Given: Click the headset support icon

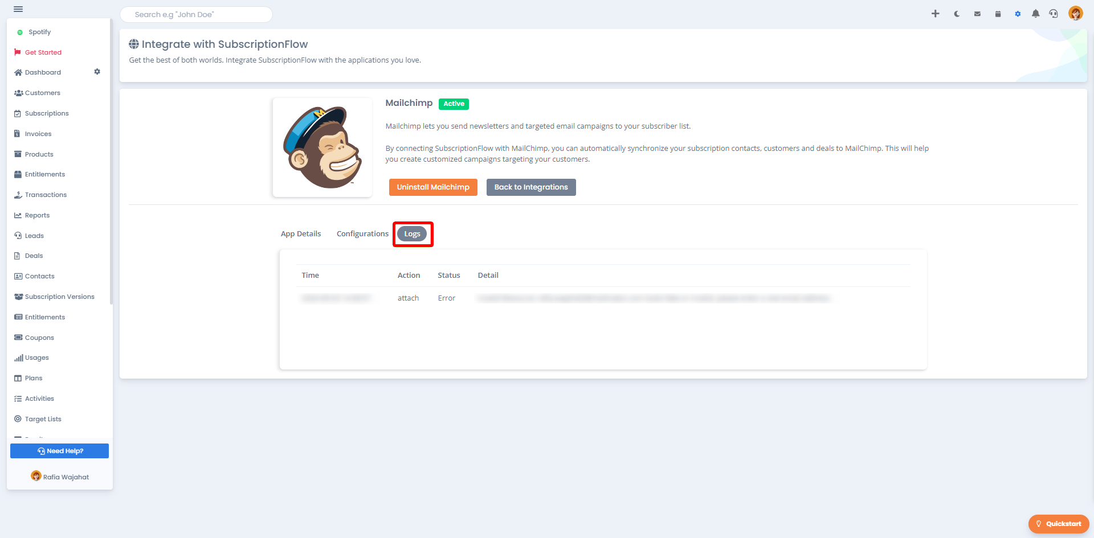Looking at the screenshot, I should click(x=1054, y=14).
